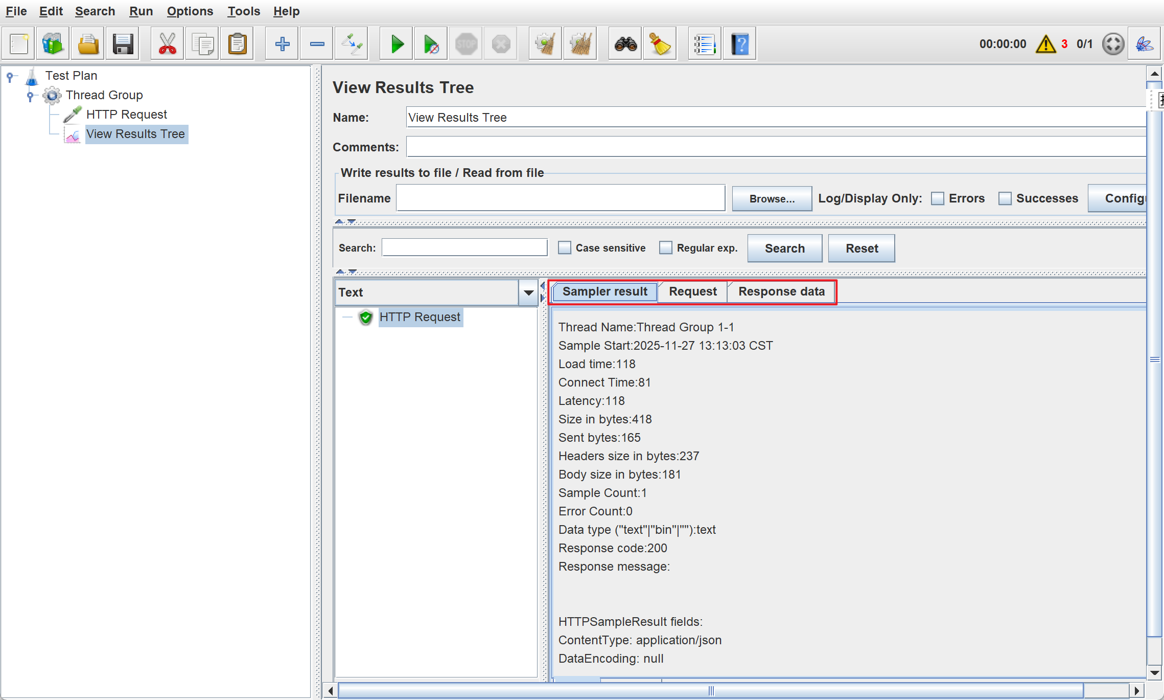1164x700 pixels.
Task: Click the green Start run icon
Action: coord(397,44)
